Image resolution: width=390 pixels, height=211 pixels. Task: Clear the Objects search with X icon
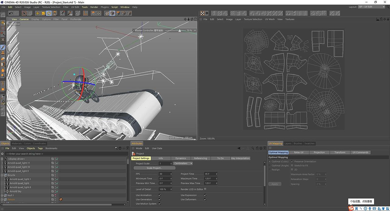[x=2, y=154]
